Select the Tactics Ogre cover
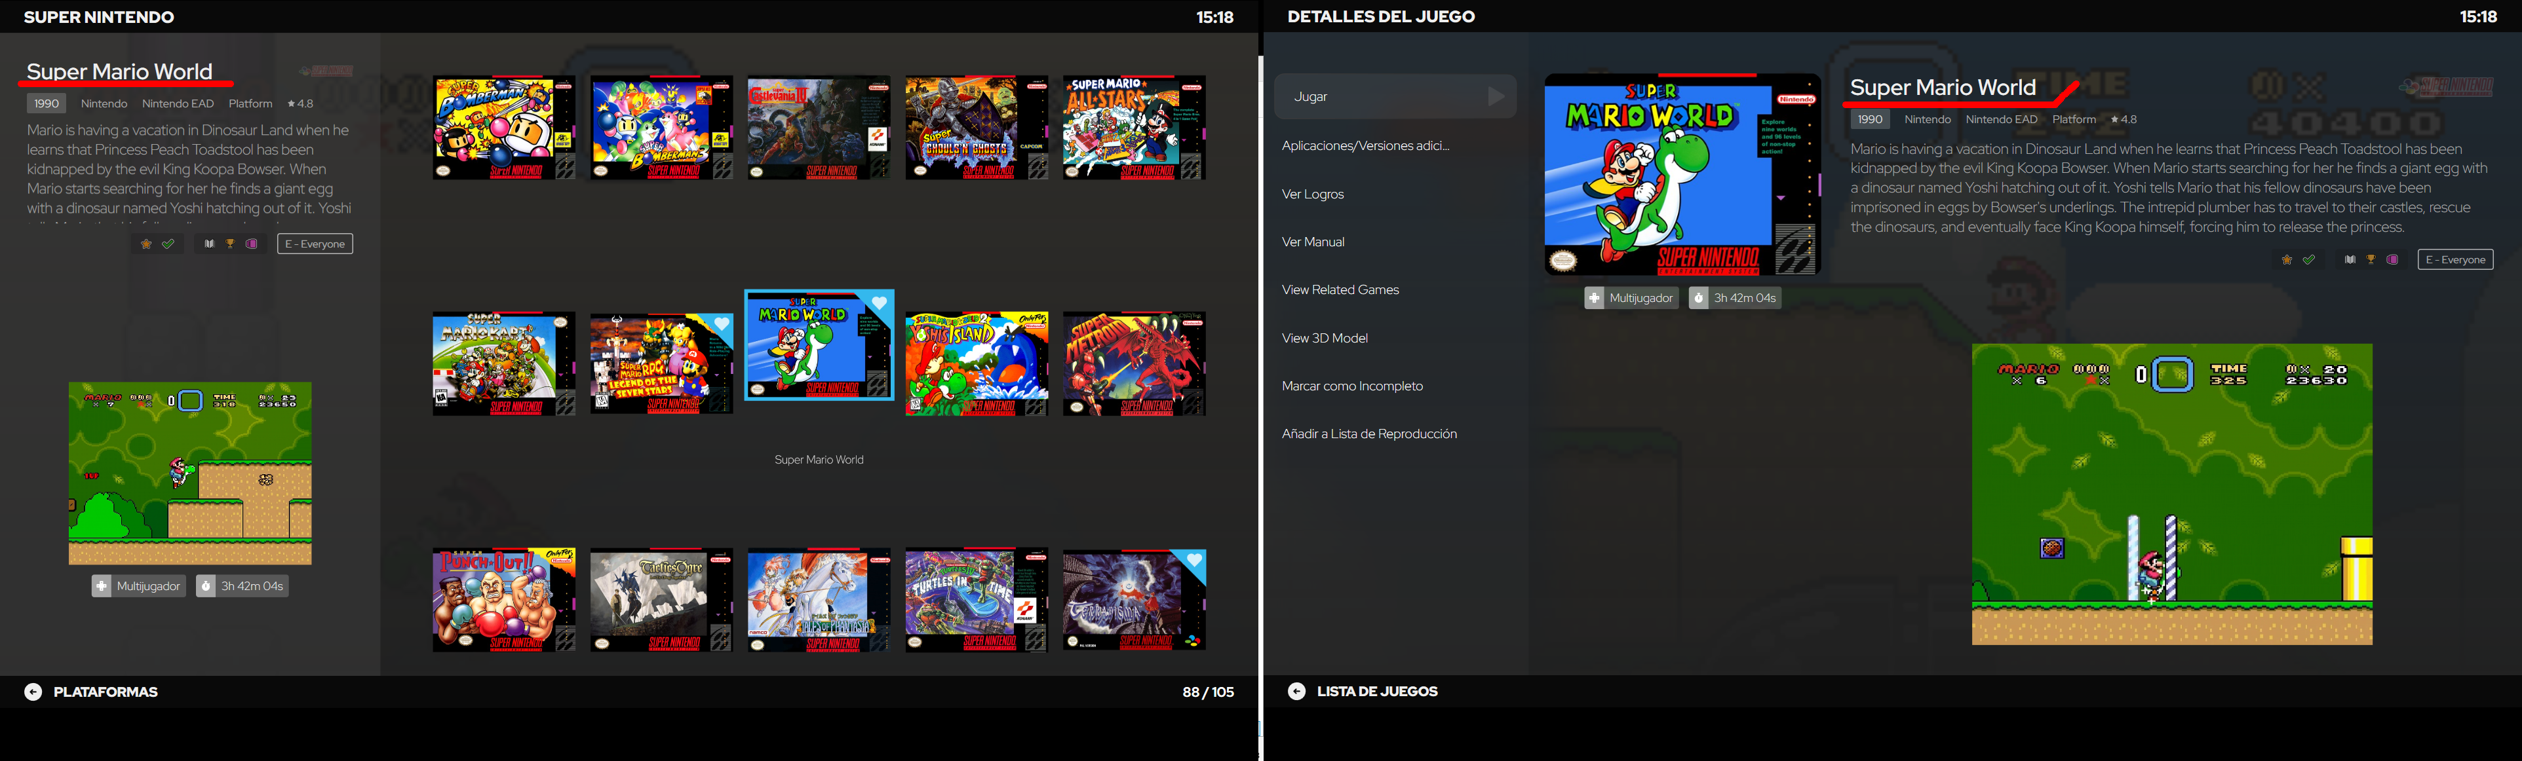The height and width of the screenshot is (761, 2522). pos(662,600)
